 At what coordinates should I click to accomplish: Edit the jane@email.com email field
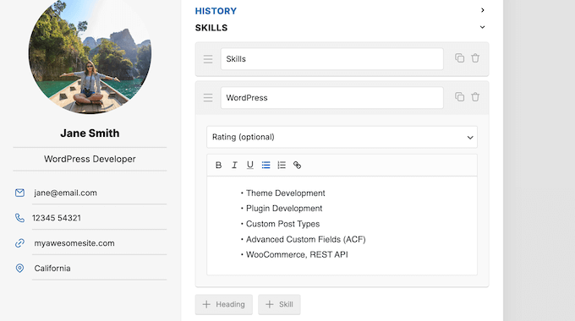pos(66,193)
